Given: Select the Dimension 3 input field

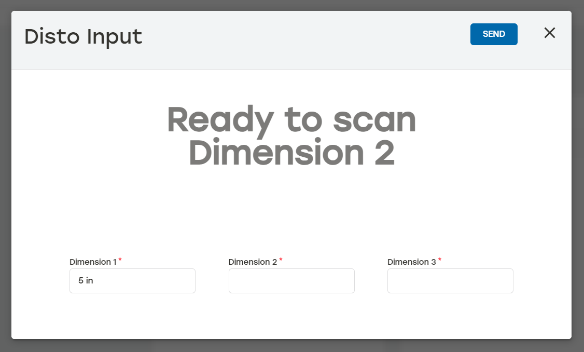Looking at the screenshot, I should [450, 281].
